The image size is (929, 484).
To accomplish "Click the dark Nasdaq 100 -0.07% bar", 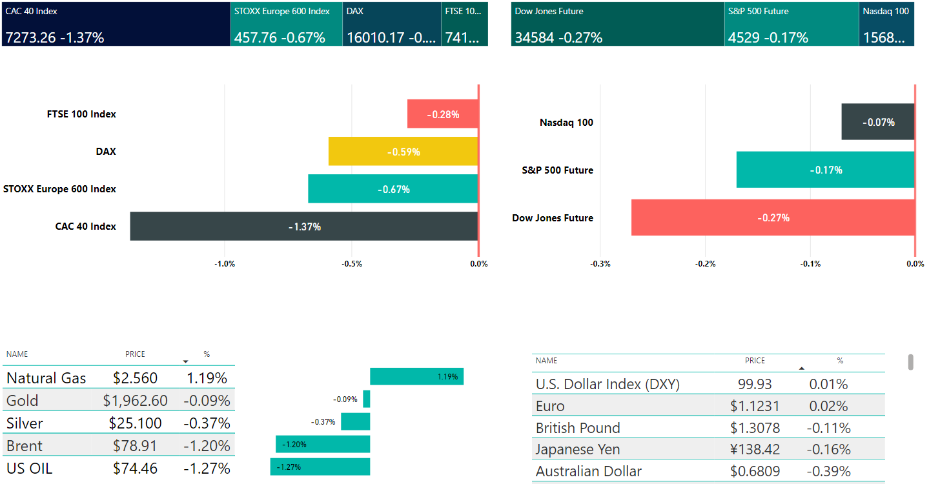I will click(878, 122).
